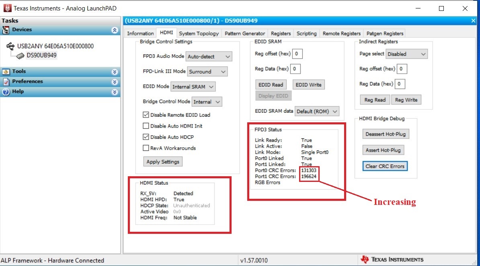
Task: Switch to the Information tab
Action: click(x=140, y=33)
